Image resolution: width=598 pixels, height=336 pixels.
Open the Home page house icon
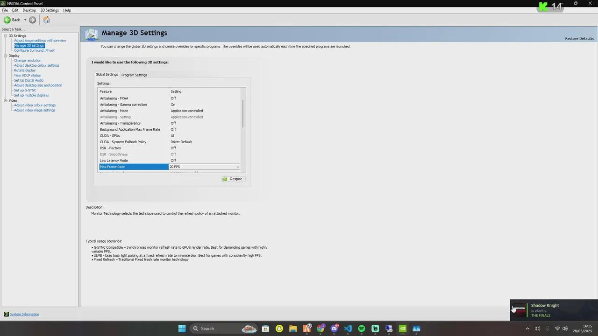click(x=46, y=20)
